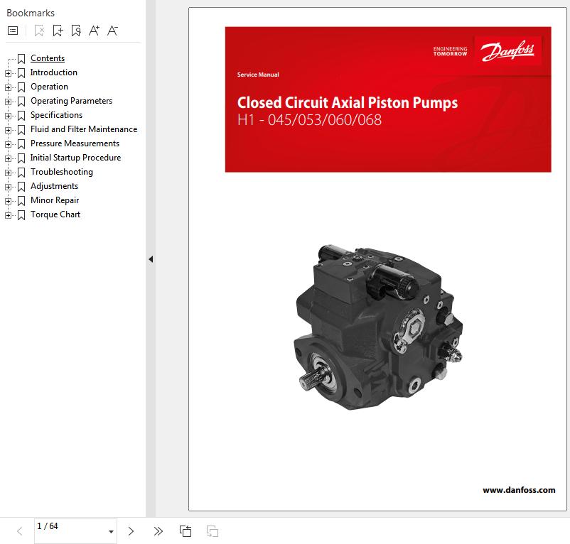This screenshot has height=544, width=570.
Task: Click the bookmark icon next to Troubleshooting
Action: tap(21, 173)
